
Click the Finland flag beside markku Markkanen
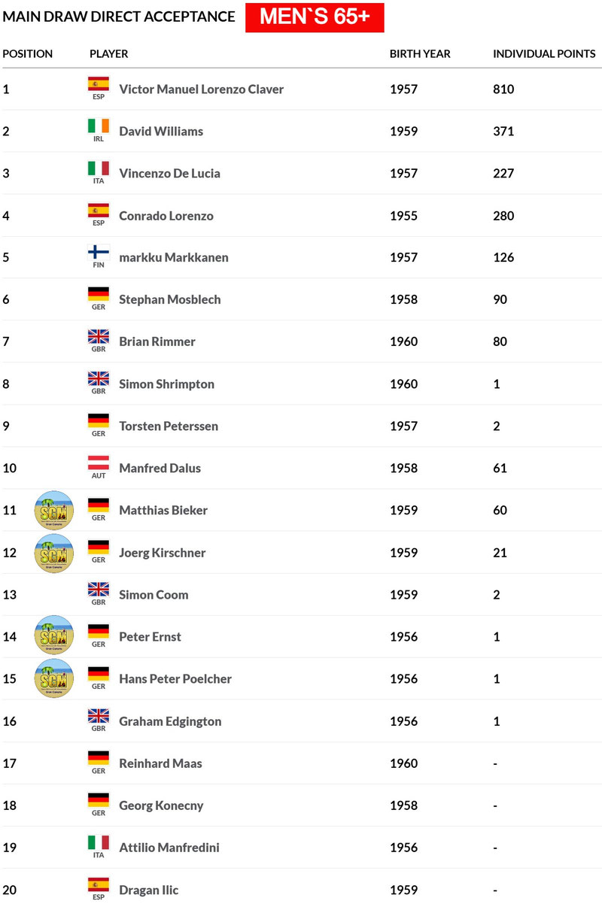(98, 253)
